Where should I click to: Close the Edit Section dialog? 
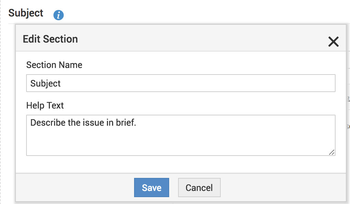(333, 42)
